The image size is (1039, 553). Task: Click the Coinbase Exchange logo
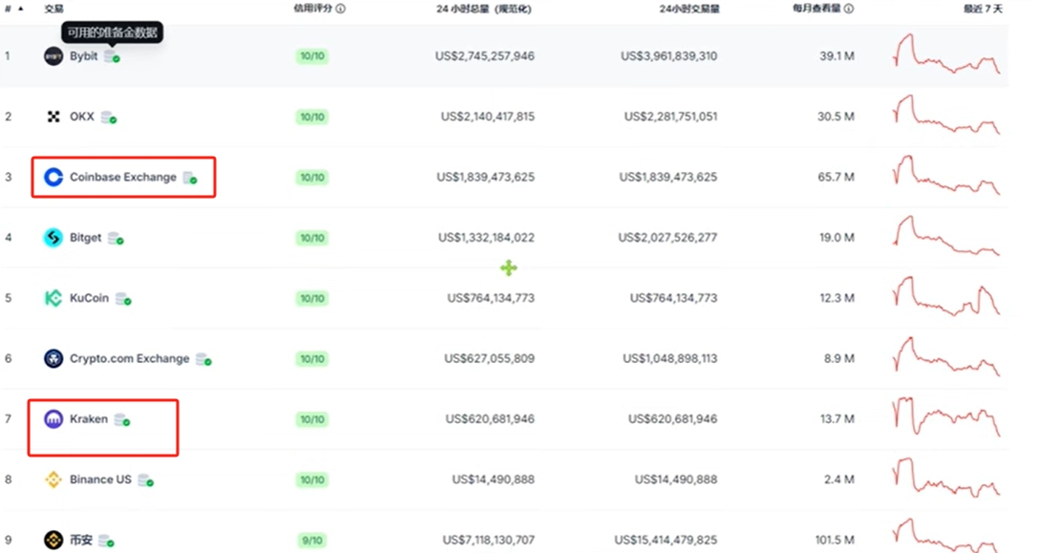click(53, 177)
